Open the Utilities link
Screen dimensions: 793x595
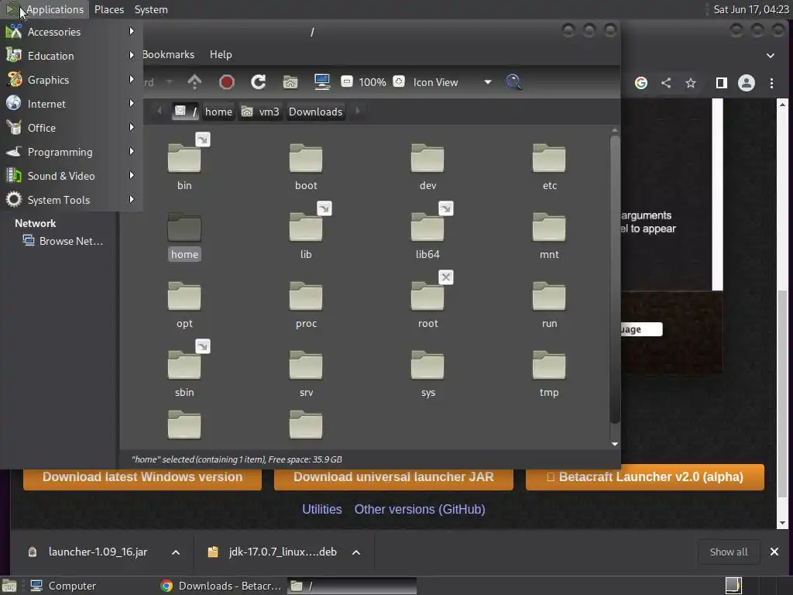[321, 510]
